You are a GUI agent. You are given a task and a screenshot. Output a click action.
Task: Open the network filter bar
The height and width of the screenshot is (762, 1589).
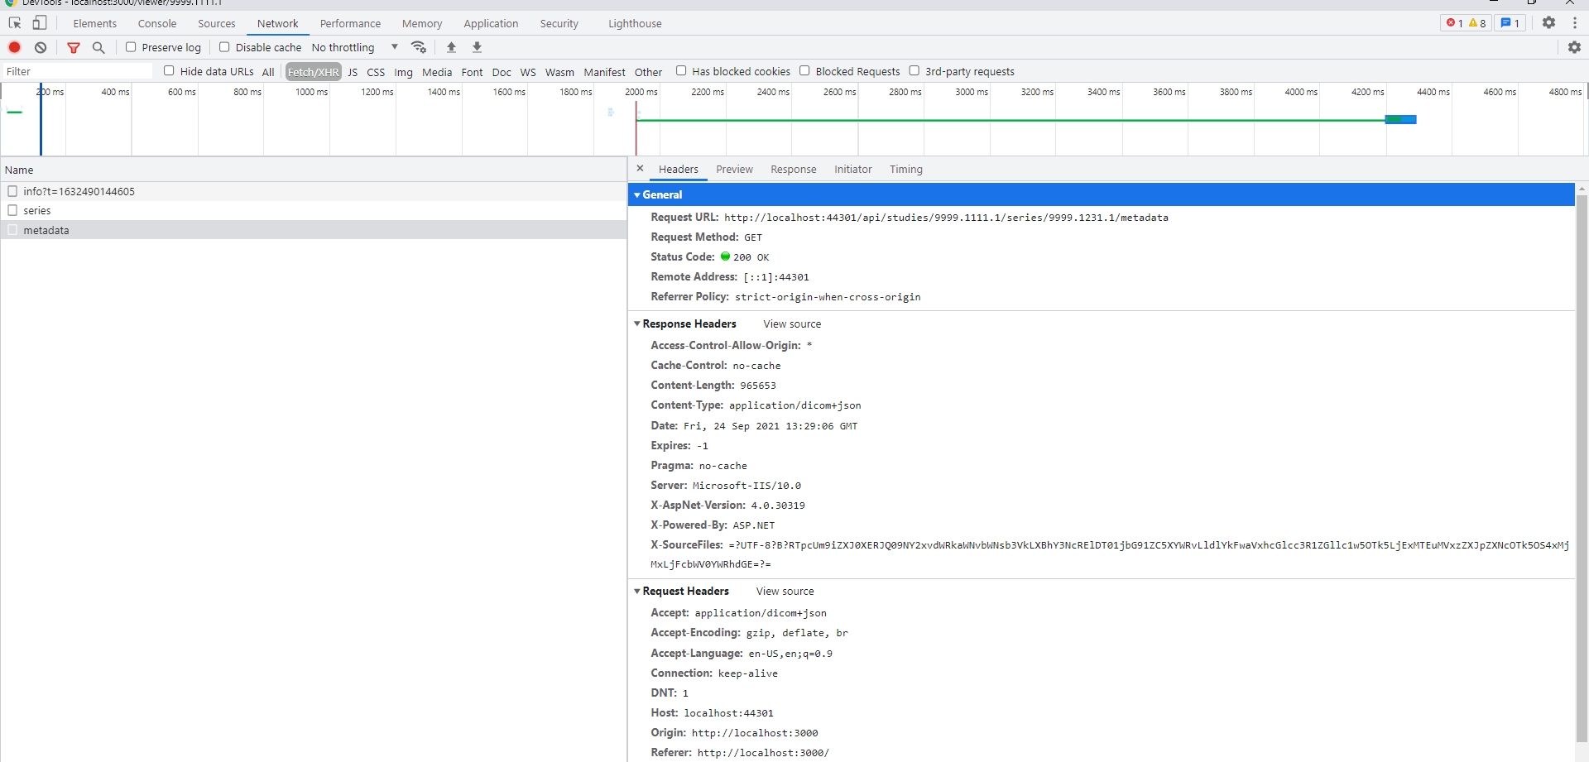pos(73,47)
